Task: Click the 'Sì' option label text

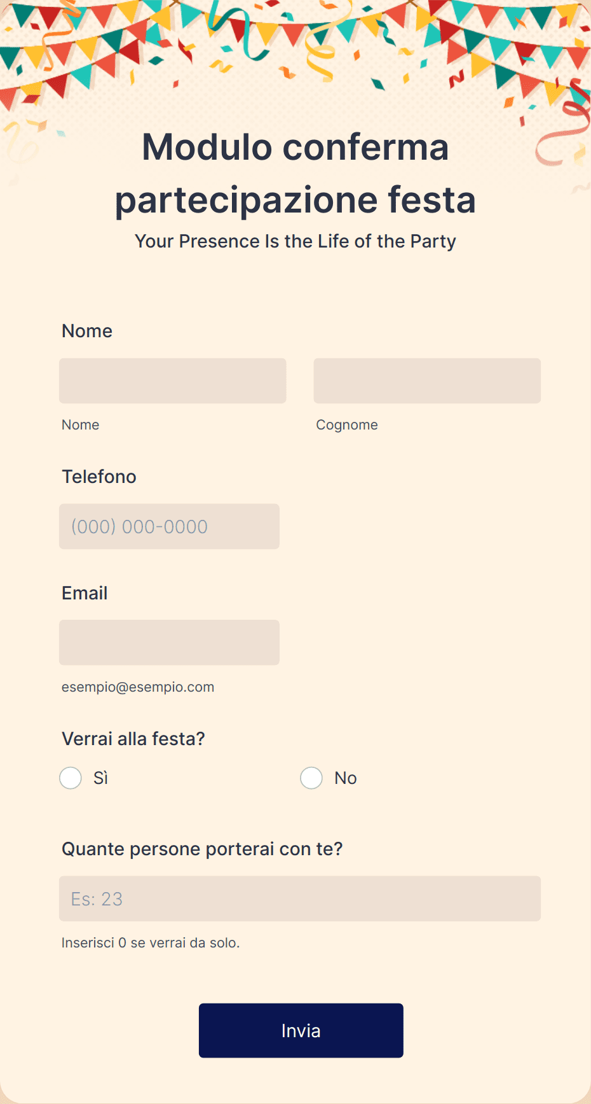Action: point(100,778)
